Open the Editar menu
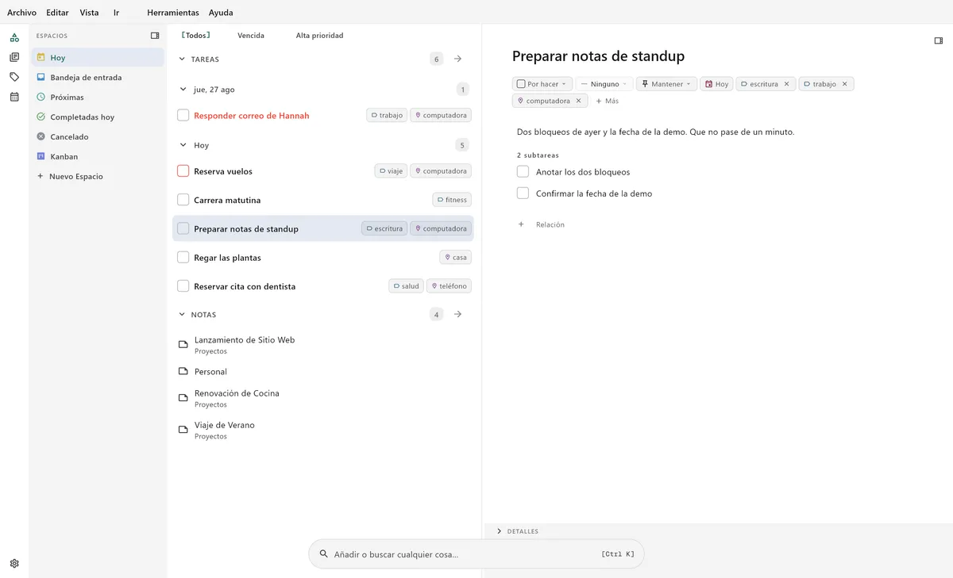 [x=57, y=13]
